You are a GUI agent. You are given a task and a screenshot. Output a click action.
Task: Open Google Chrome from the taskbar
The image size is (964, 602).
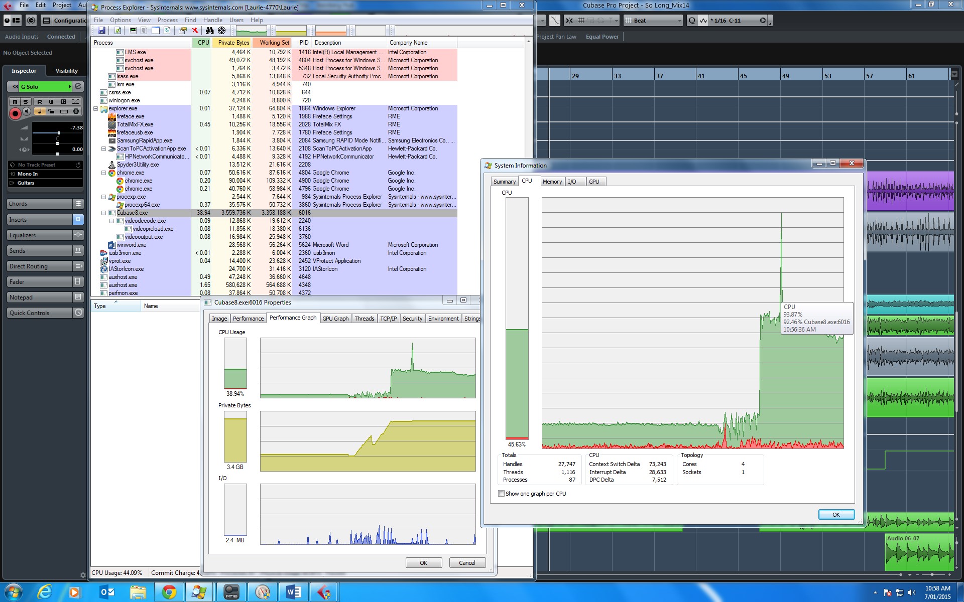click(169, 592)
